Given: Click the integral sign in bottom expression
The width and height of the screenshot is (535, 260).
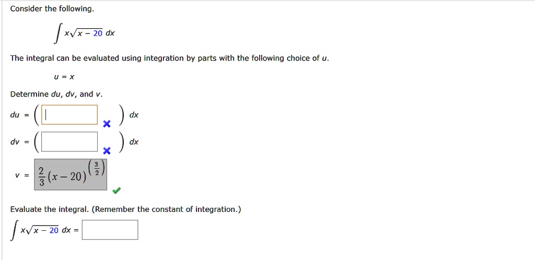Looking at the screenshot, I should [14, 231].
